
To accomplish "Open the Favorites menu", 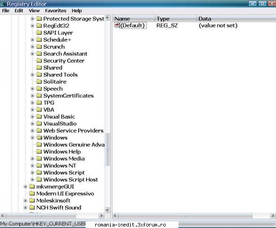I will [x=55, y=11].
